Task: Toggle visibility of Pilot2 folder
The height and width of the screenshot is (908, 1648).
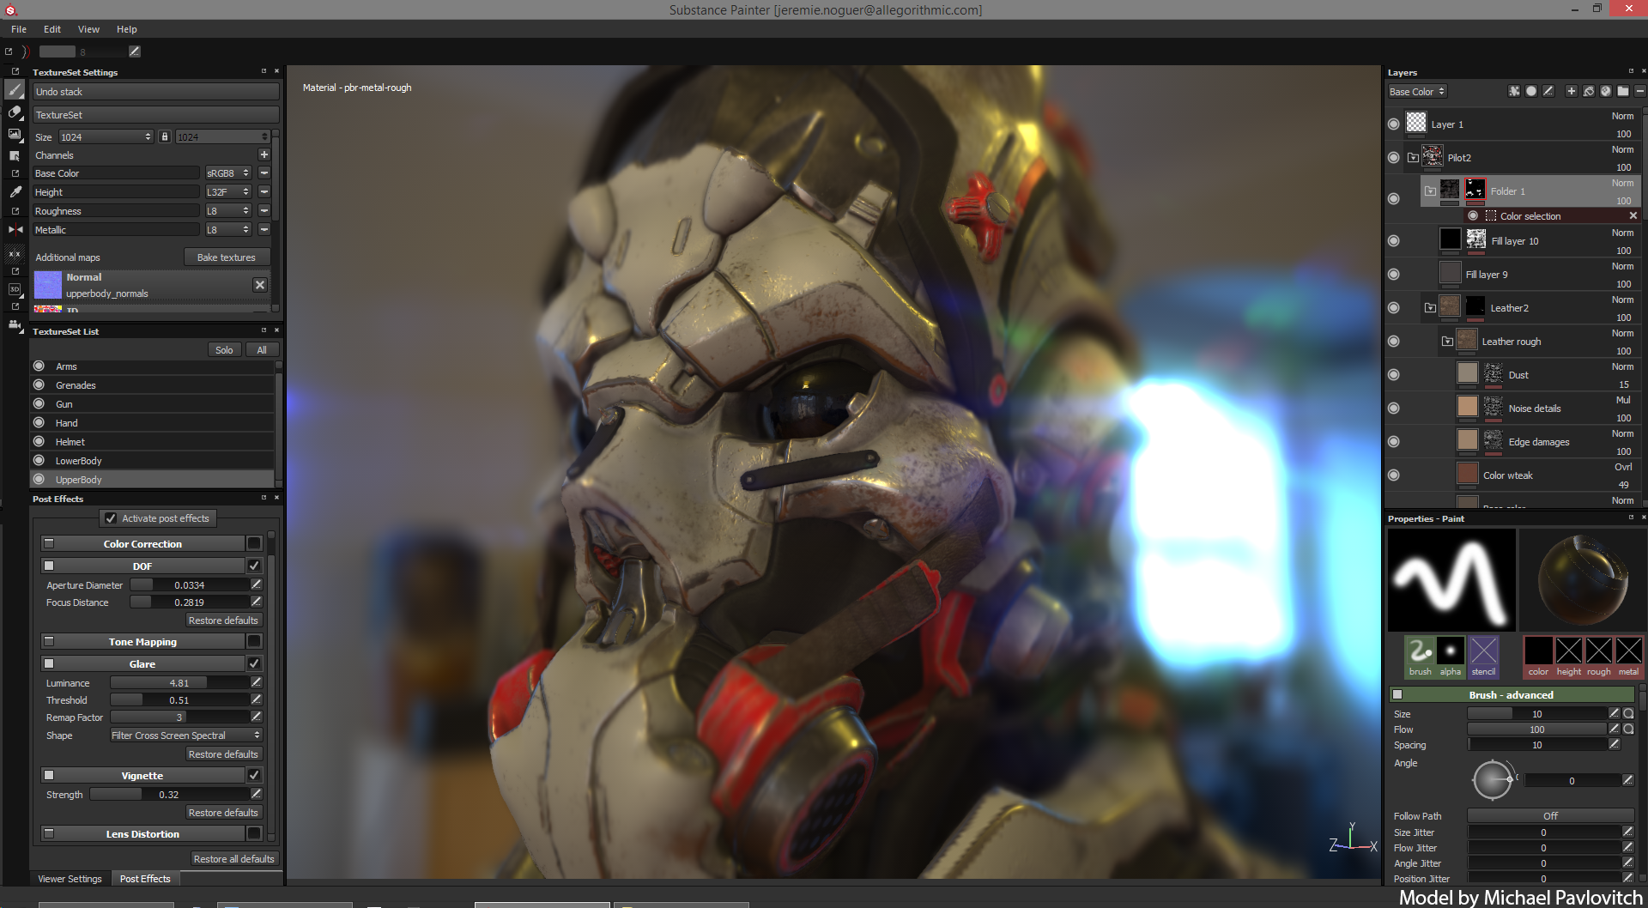Action: click(1393, 157)
